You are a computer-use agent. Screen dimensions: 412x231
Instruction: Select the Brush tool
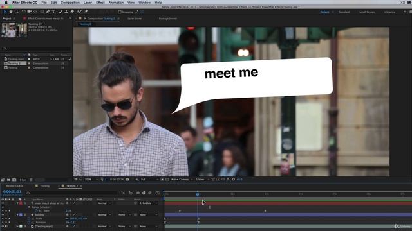click(61, 12)
